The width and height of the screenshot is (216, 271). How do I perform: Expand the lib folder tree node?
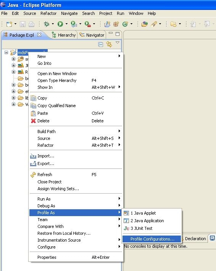13,98
